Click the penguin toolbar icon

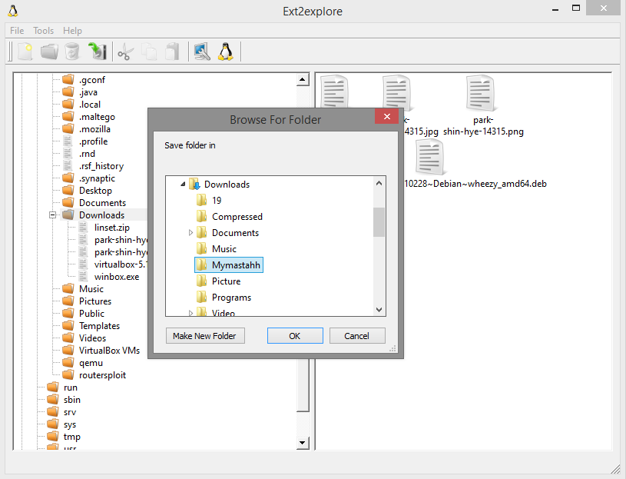click(226, 52)
